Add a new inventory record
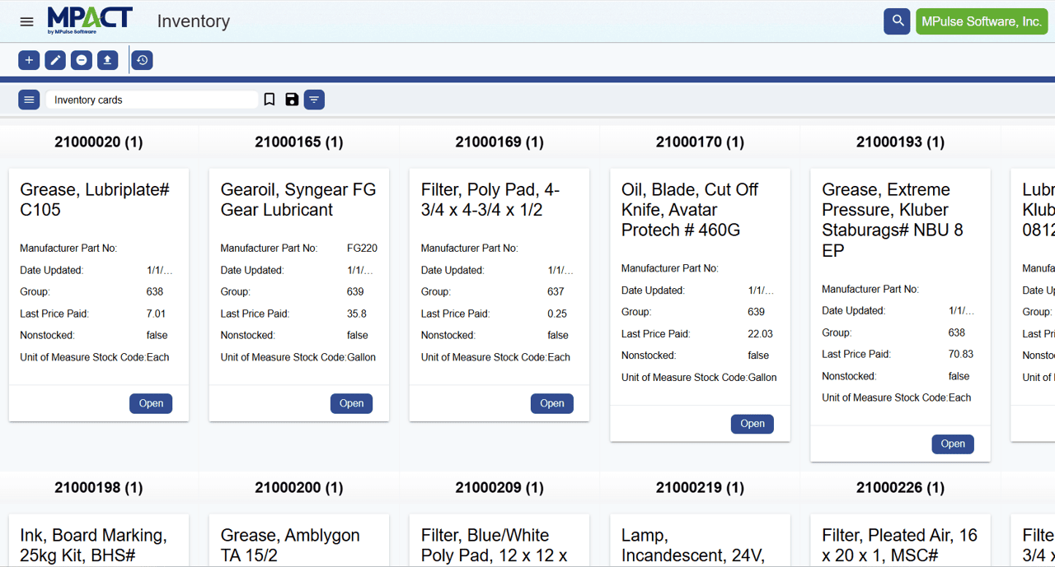Screen dimensions: 1055x567 tap(29, 60)
